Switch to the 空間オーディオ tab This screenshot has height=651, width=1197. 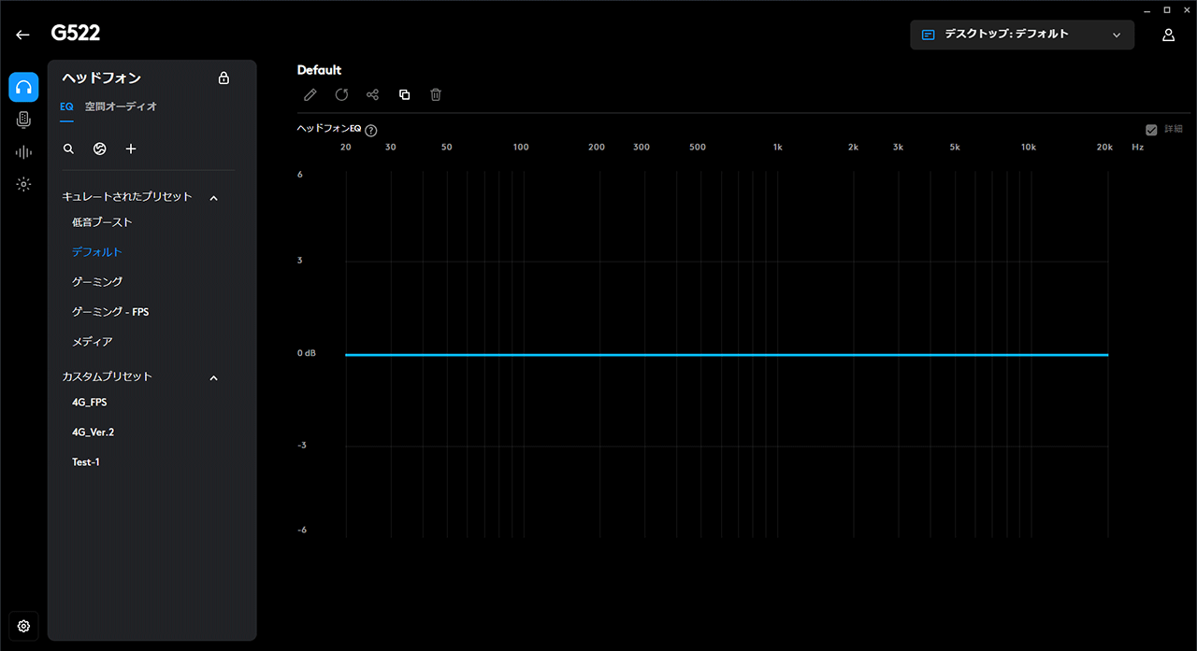[121, 106]
